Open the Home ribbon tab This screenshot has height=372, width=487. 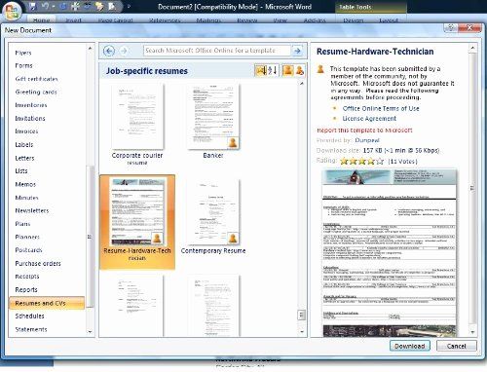[x=41, y=19]
